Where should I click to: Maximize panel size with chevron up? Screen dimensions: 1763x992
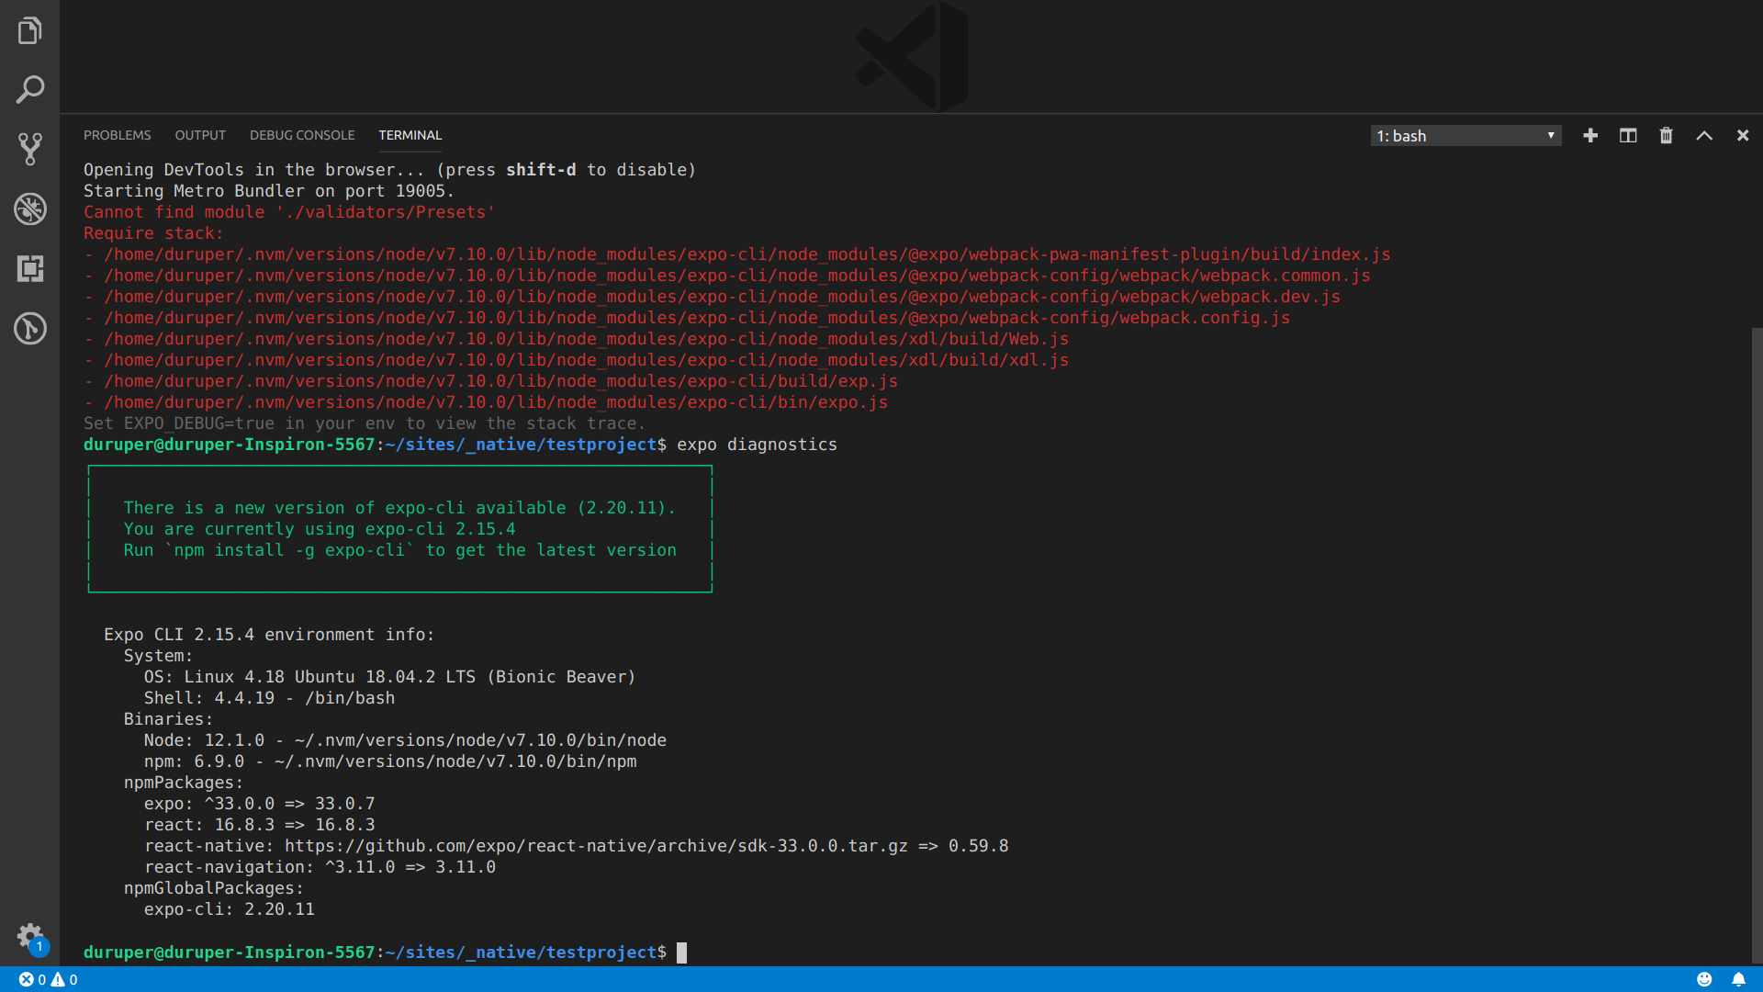point(1704,136)
